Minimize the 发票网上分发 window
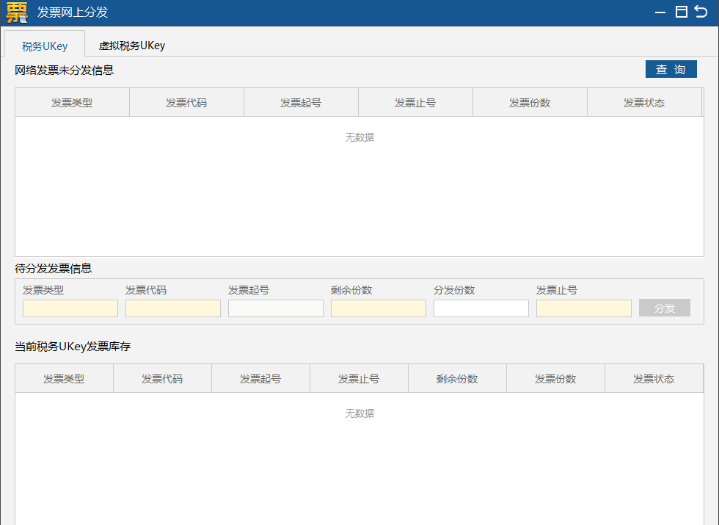Viewport: 719px width, 525px height. 661,12
